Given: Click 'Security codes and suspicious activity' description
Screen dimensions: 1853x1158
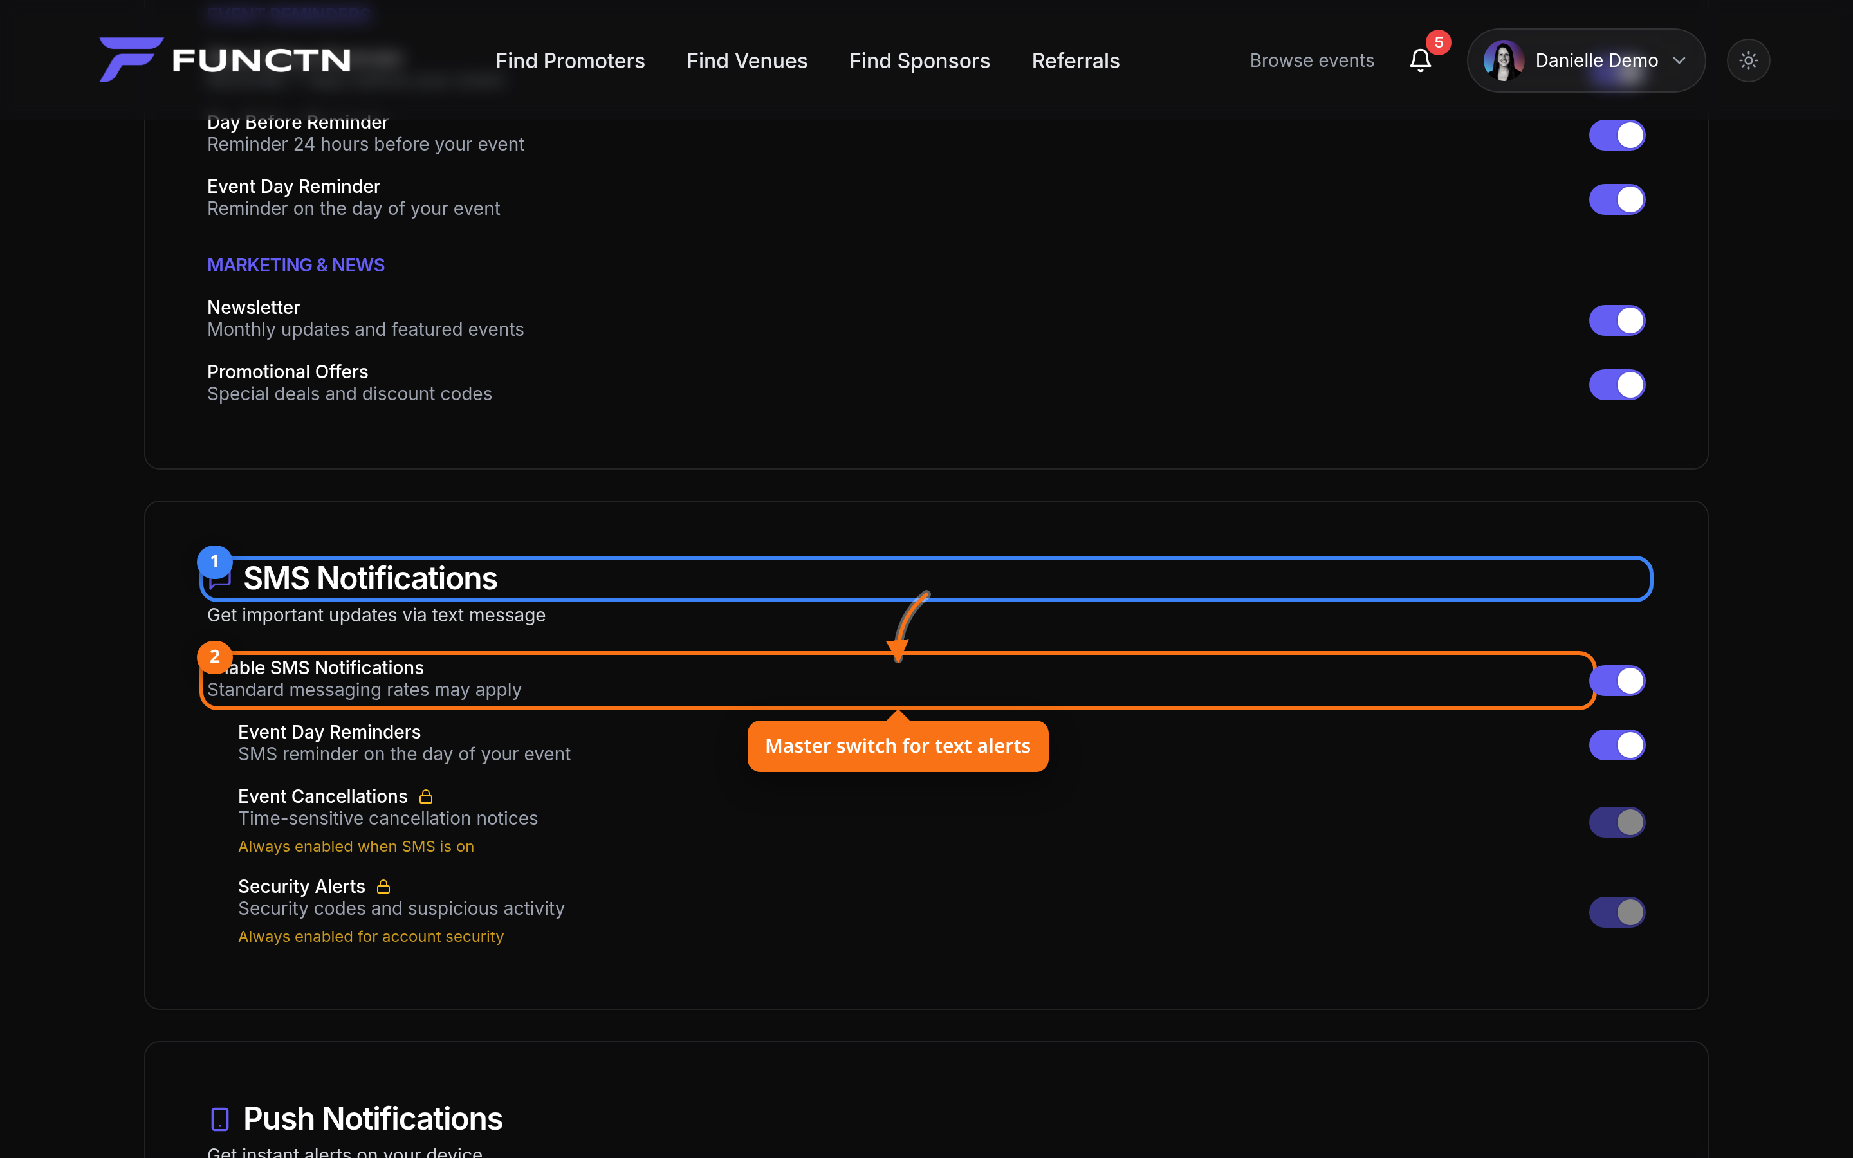Looking at the screenshot, I should 401,908.
